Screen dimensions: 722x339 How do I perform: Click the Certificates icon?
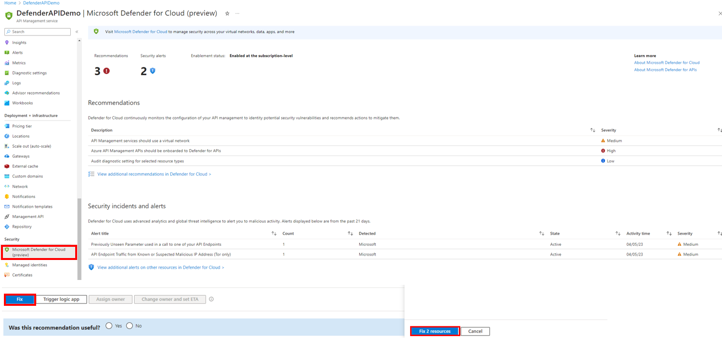7,275
